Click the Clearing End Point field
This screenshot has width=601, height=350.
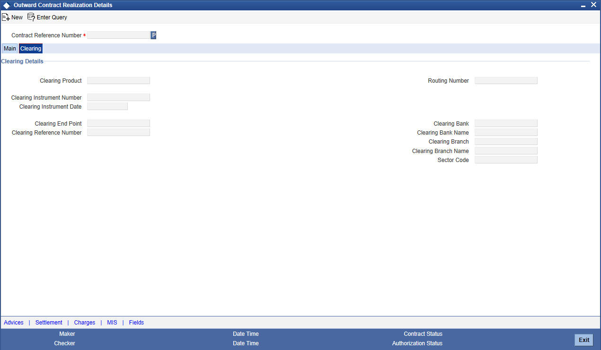118,123
